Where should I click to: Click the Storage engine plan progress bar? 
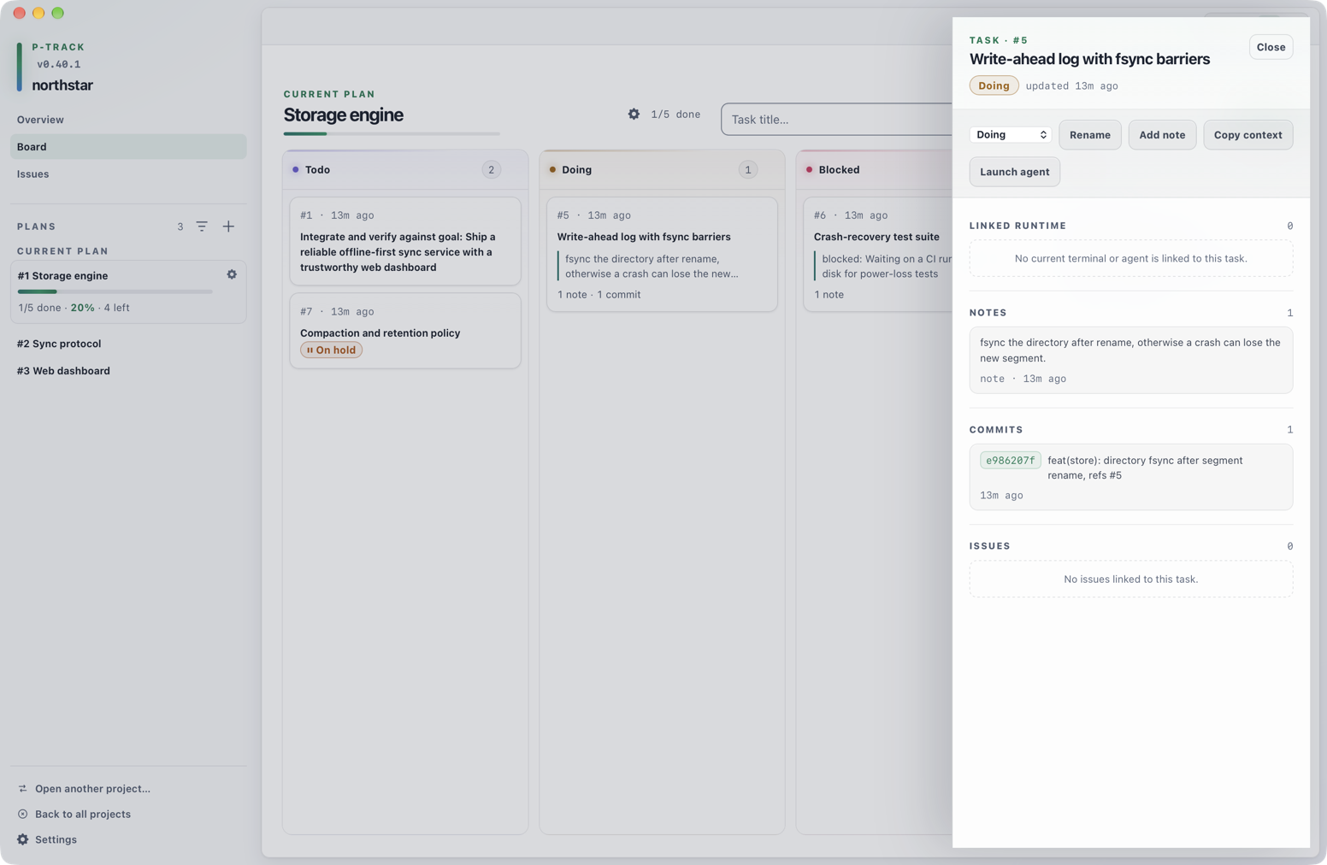pyautogui.click(x=392, y=134)
